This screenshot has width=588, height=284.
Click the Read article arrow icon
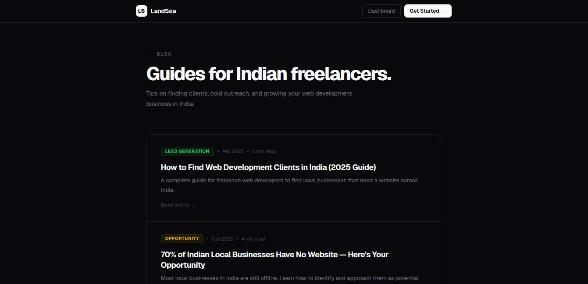click(193, 205)
